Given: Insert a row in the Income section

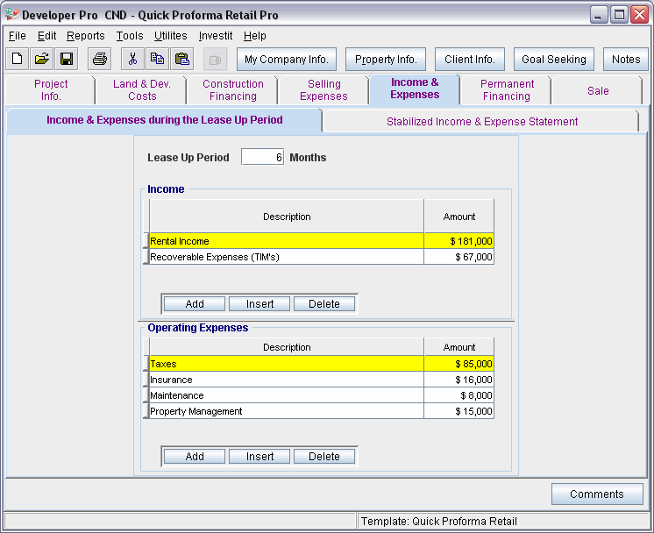Looking at the screenshot, I should point(259,303).
